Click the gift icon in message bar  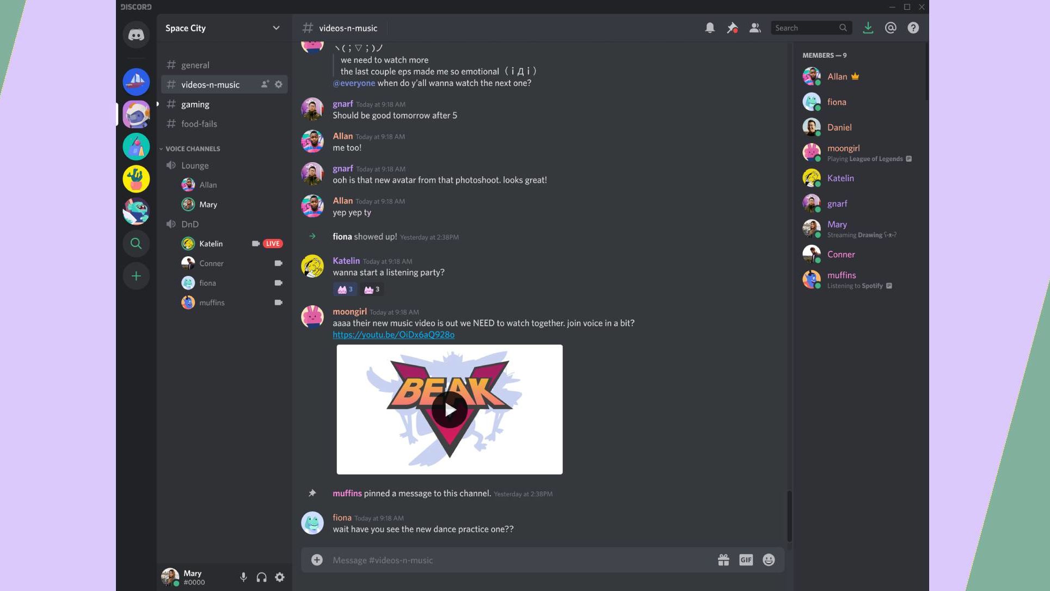tap(723, 560)
